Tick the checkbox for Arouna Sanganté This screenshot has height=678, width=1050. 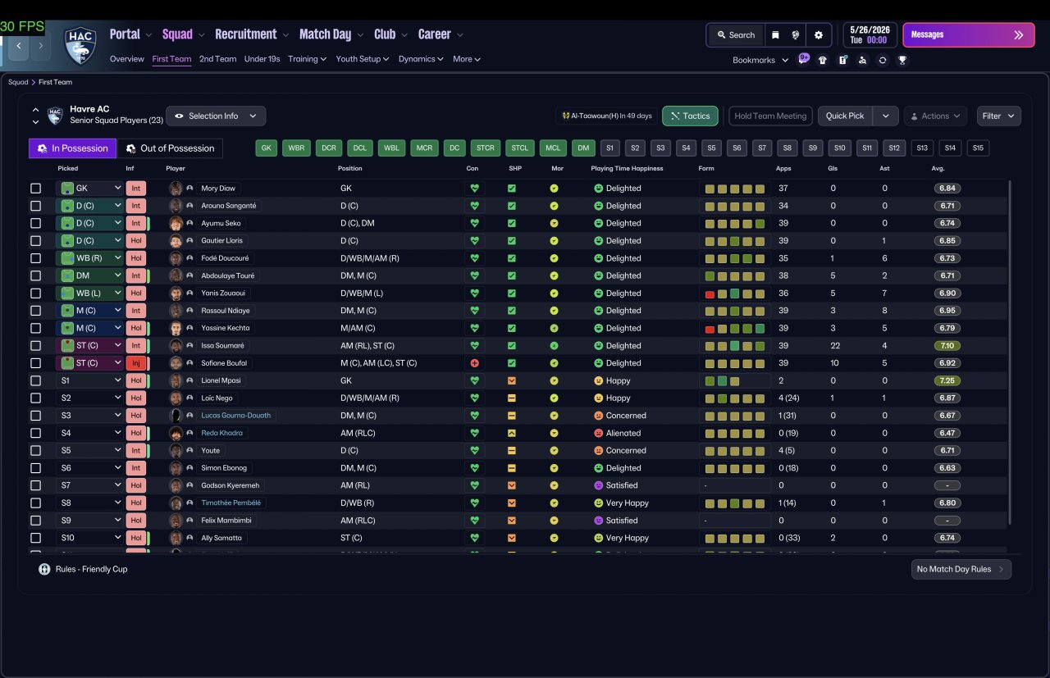click(35, 206)
